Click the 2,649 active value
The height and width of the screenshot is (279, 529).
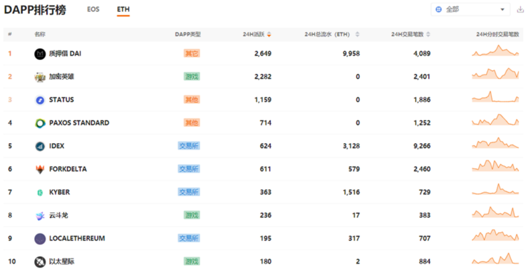tap(263, 53)
